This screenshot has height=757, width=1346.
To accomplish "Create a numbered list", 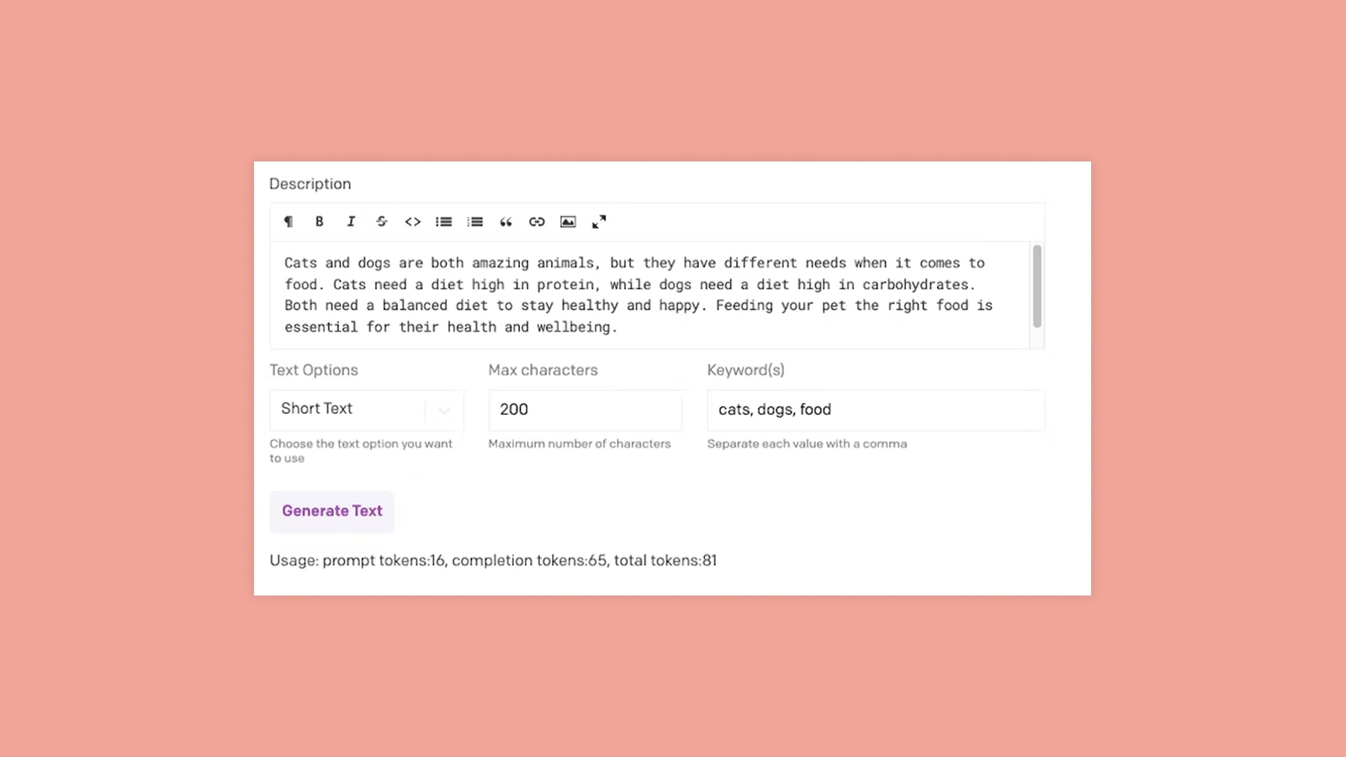I will 475,222.
